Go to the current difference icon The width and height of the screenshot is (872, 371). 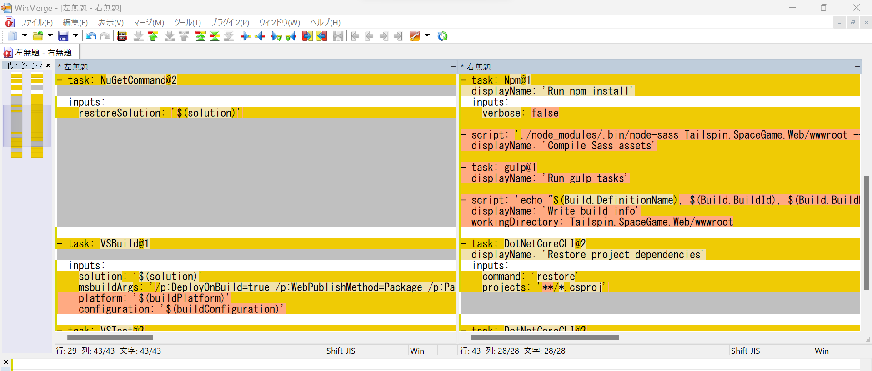tap(215, 36)
